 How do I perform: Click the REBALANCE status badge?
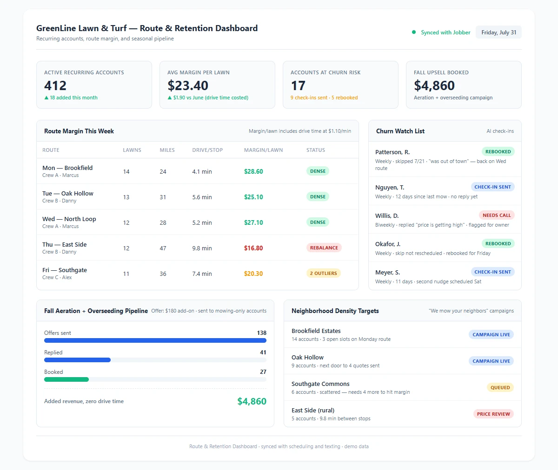(x=324, y=248)
